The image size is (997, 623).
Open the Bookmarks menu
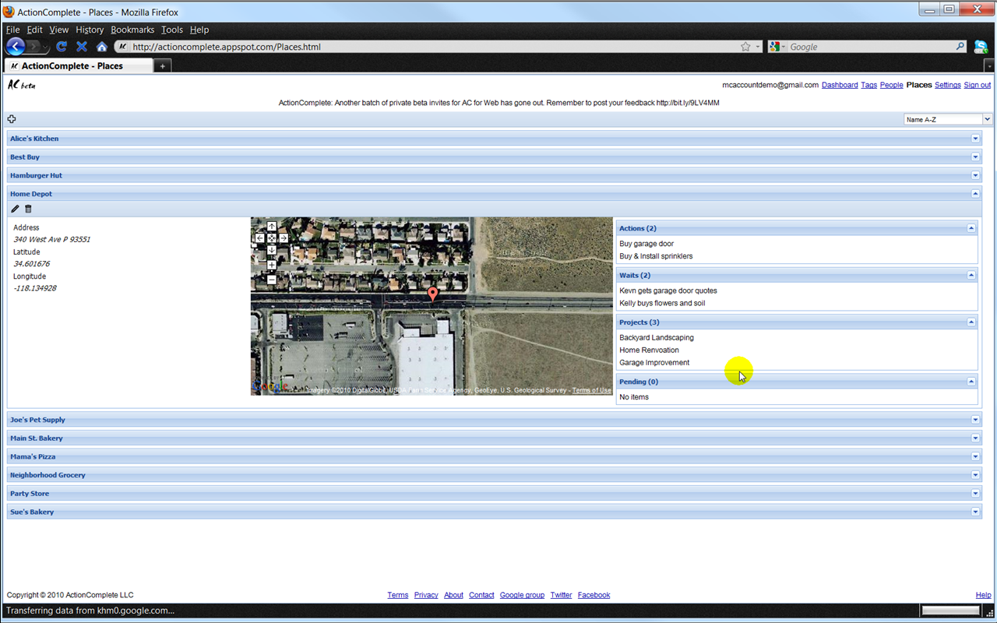coord(132,30)
